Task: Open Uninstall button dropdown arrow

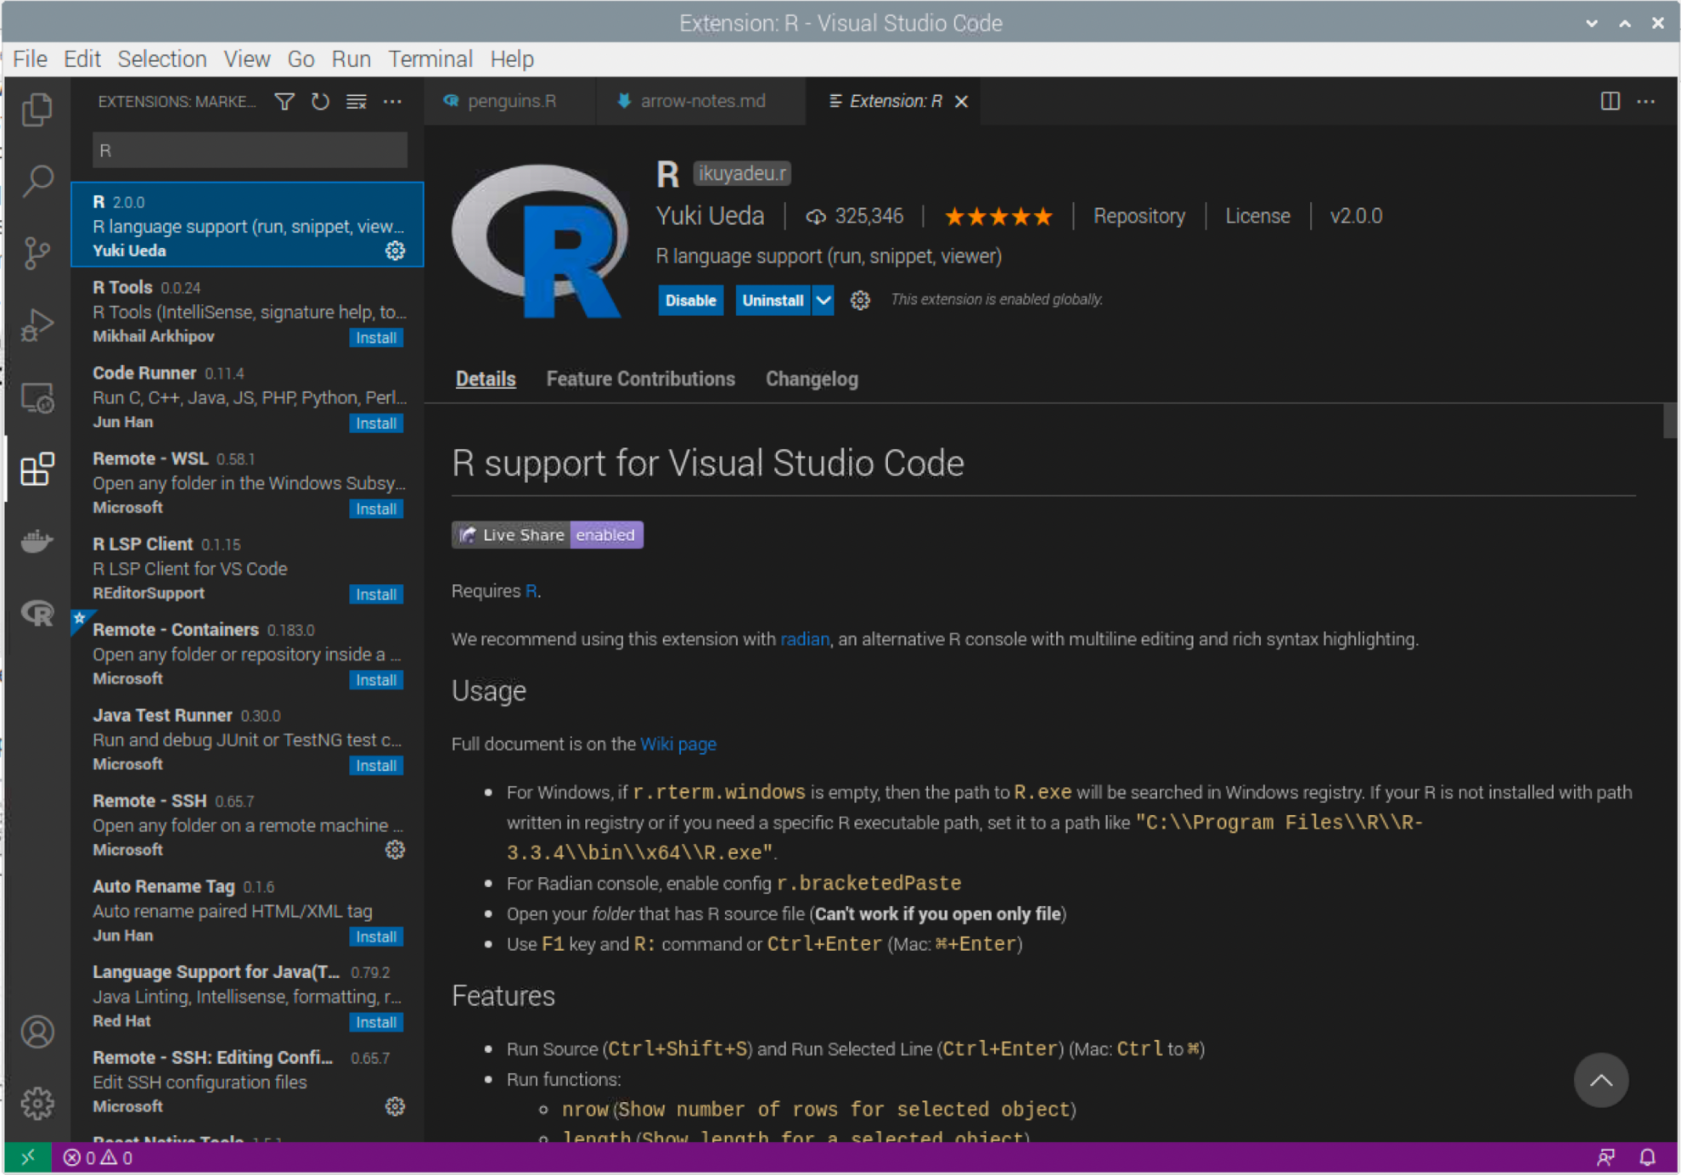Action: pos(824,301)
